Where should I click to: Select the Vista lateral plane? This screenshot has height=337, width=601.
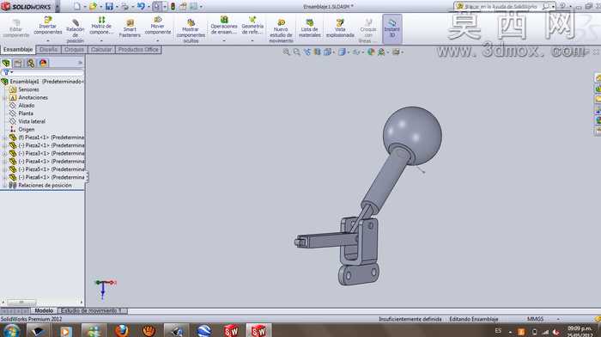tap(32, 122)
